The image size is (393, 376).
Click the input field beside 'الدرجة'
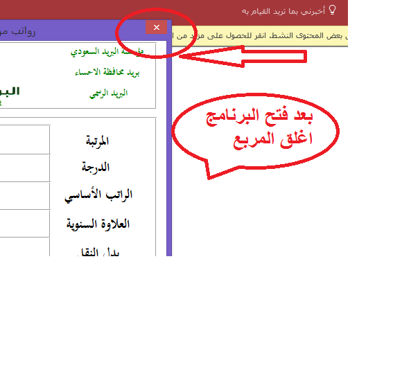tap(25, 168)
